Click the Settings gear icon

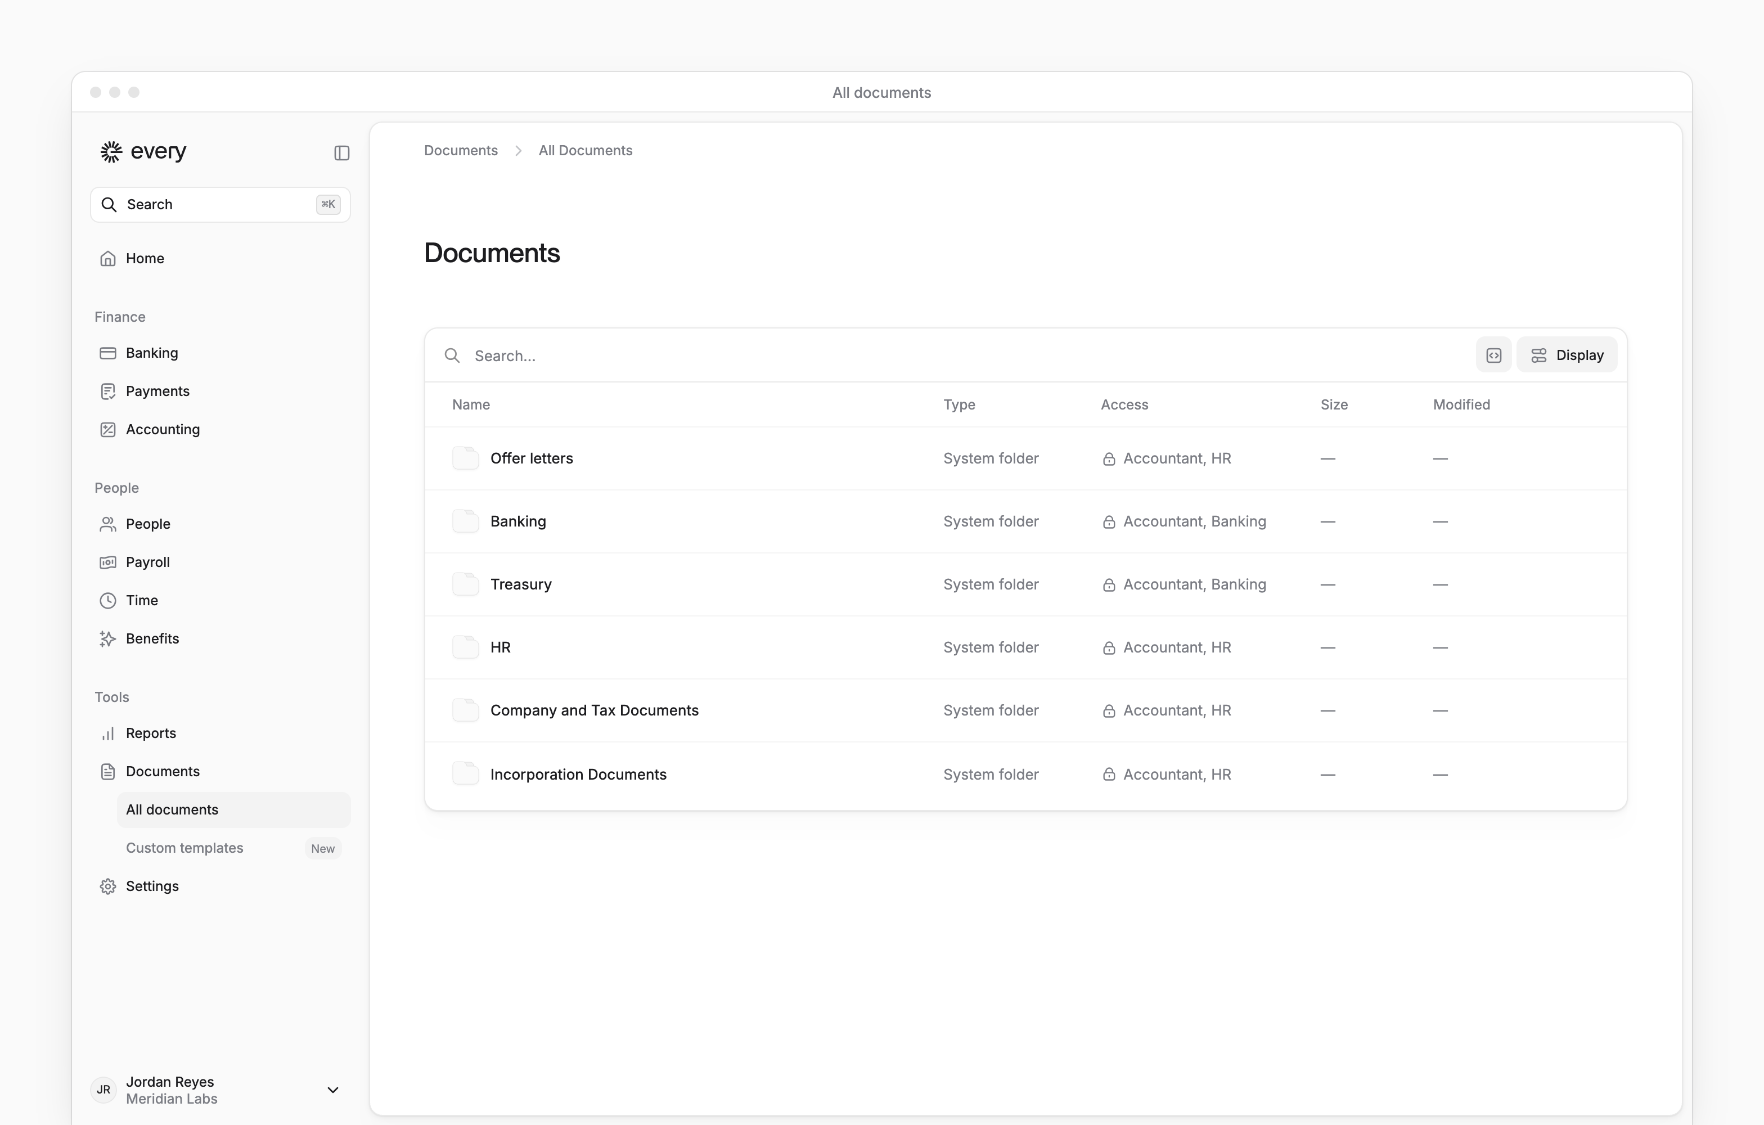pyautogui.click(x=107, y=885)
